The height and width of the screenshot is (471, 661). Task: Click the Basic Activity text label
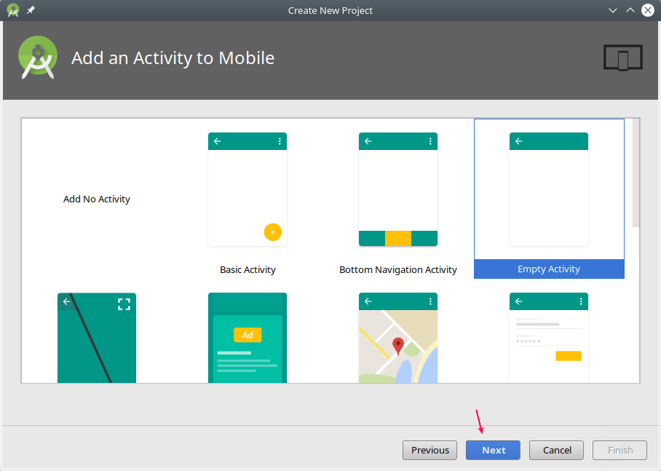coord(248,269)
